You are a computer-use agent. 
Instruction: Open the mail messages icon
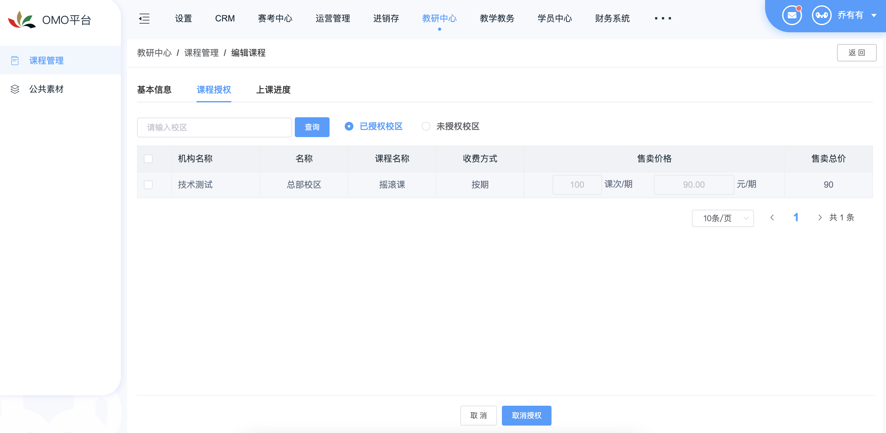click(791, 16)
